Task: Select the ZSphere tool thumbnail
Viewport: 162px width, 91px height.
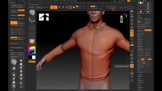Action: pos(141,8)
